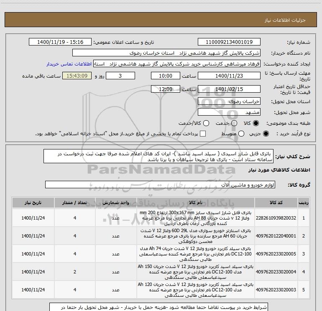Click the response deadline date 1400/11/23
322x311 pixels.
[229, 76]
